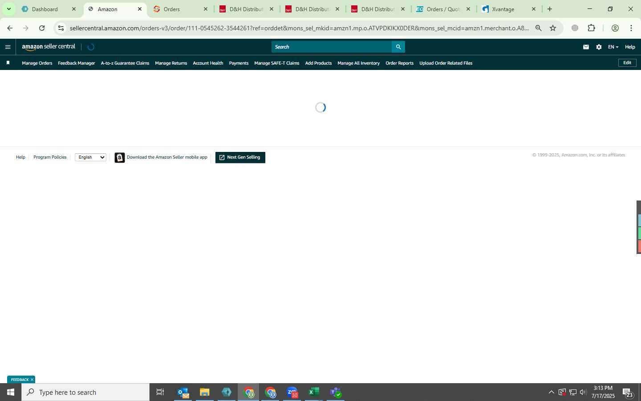Screen dimensions: 641x401
Task: Open Manage Returns
Action: (x=171, y=63)
